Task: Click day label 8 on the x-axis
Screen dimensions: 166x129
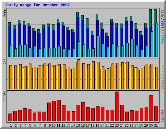Action: tap(45, 125)
